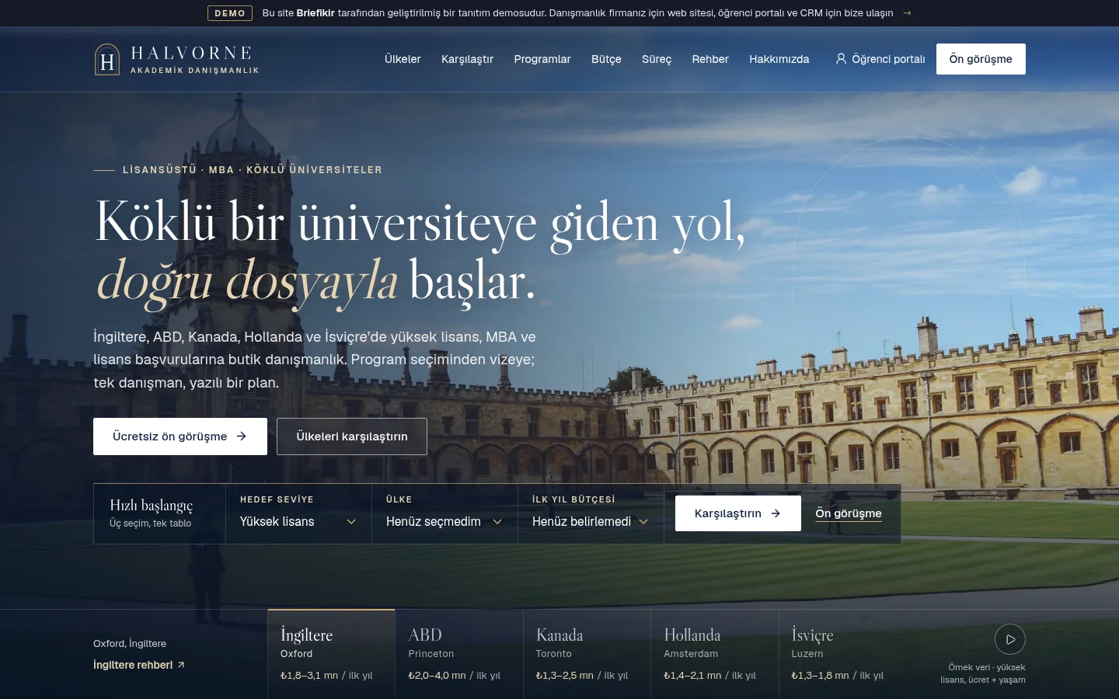Open the Öğrenci portalı link
The width and height of the screenshot is (1119, 699).
880,59
